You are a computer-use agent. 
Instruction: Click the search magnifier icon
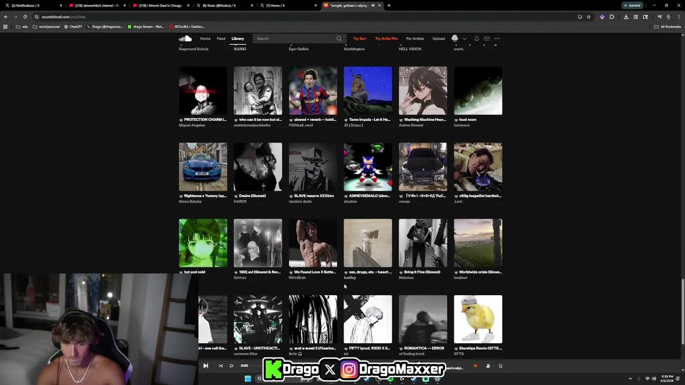click(339, 38)
